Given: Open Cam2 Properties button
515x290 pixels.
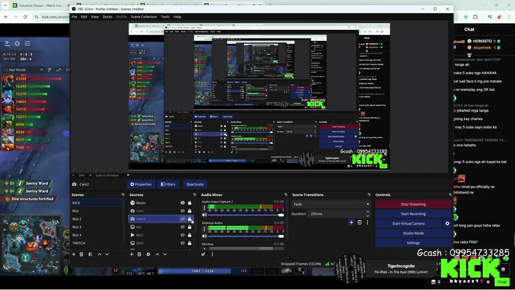Looking at the screenshot, I should (x=140, y=184).
